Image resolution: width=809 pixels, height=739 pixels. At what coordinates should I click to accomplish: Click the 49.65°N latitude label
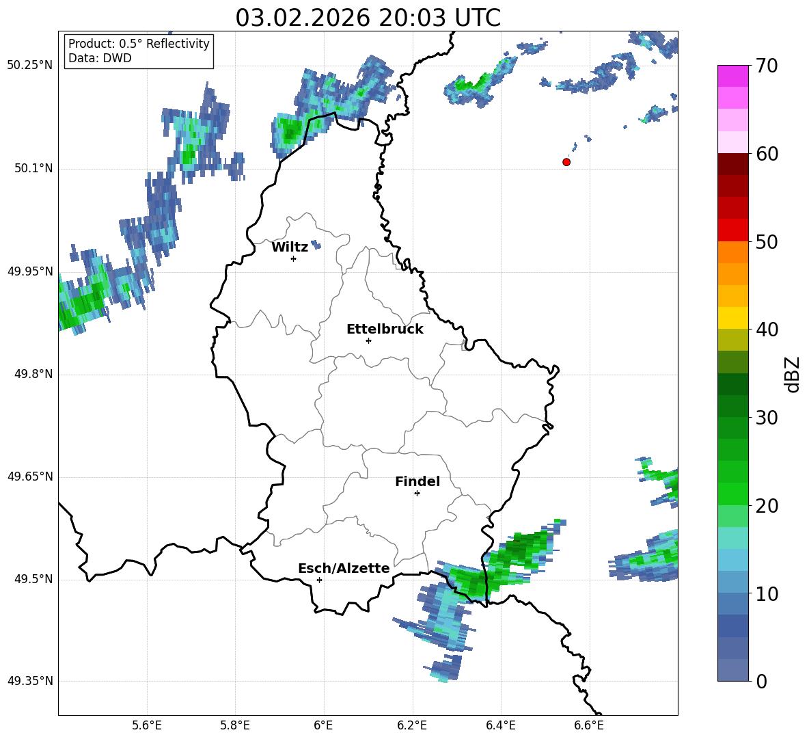point(29,476)
